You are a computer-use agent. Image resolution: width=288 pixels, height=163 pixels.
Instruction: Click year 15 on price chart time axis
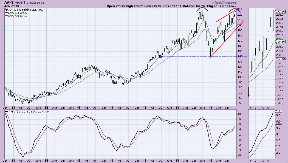(x=79, y=108)
